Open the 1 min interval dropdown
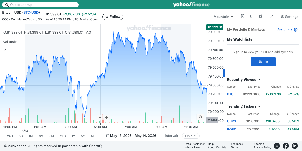The image size is (302, 151). click(x=191, y=136)
